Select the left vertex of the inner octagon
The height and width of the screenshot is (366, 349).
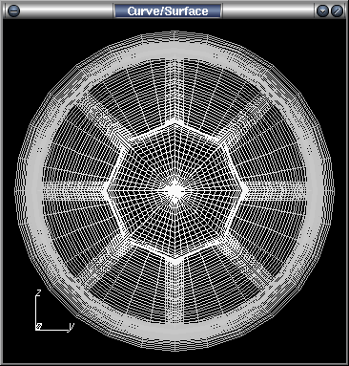tap(108, 190)
